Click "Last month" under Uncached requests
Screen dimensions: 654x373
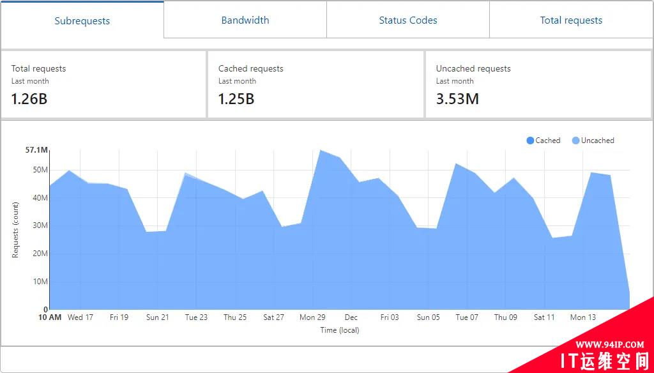[x=455, y=81]
